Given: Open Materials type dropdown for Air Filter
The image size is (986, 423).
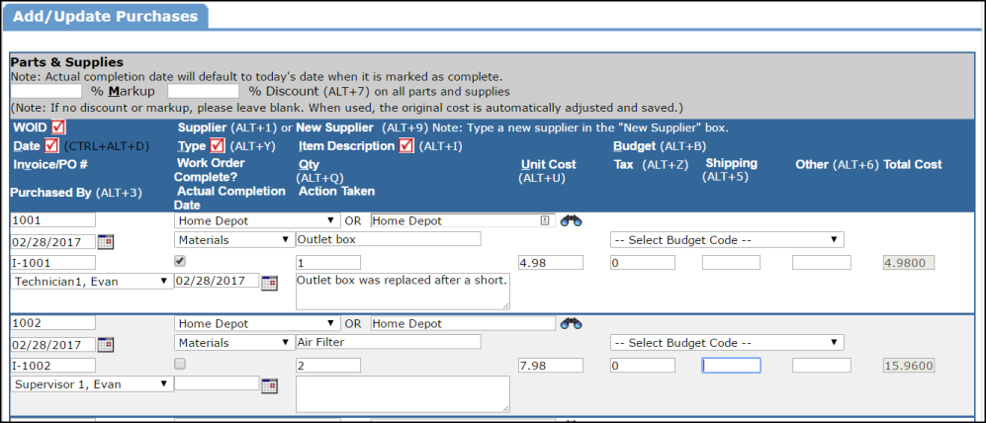Looking at the screenshot, I should pos(234,343).
